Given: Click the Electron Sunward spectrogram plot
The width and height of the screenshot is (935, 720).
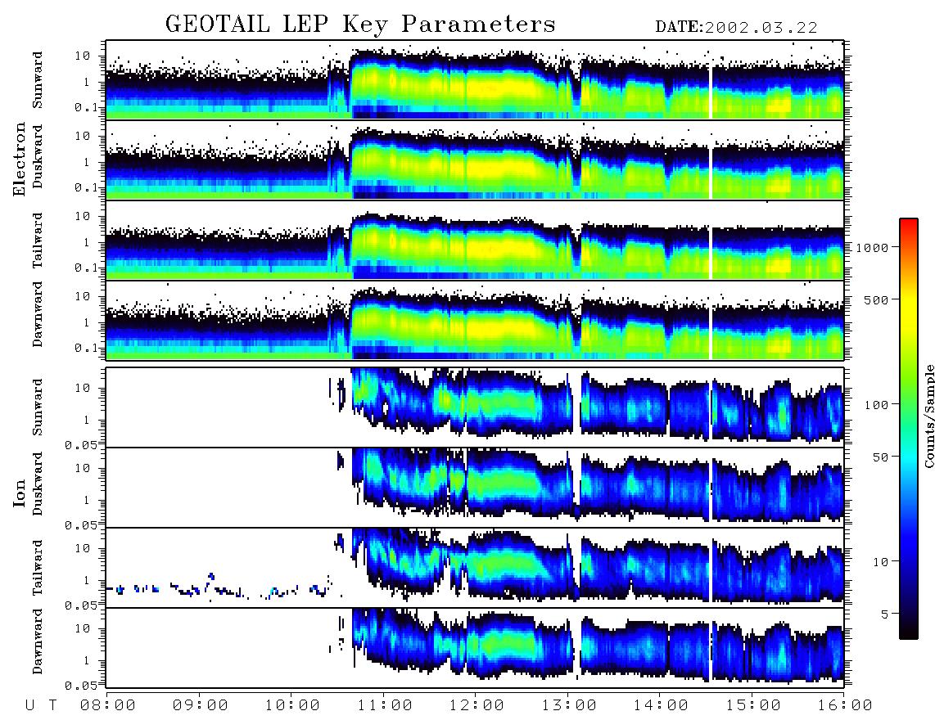Looking at the screenshot, I should tap(475, 79).
